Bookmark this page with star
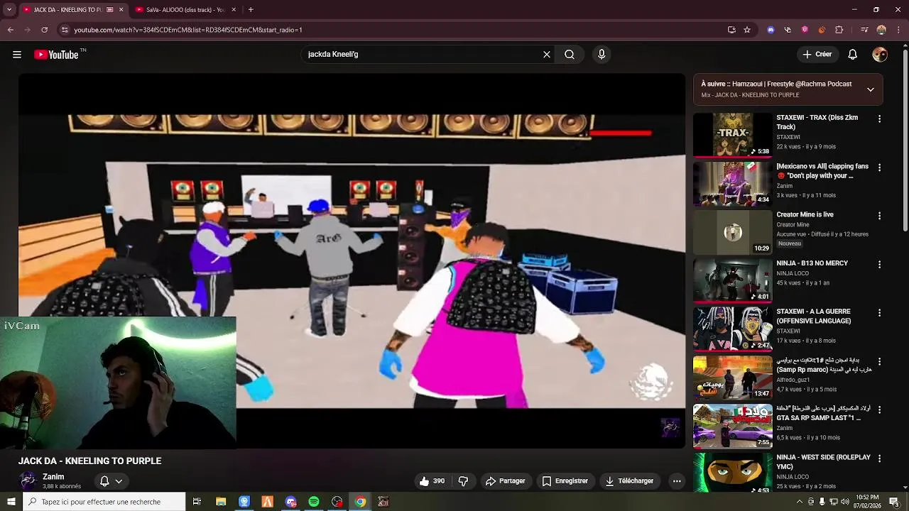 (x=747, y=30)
